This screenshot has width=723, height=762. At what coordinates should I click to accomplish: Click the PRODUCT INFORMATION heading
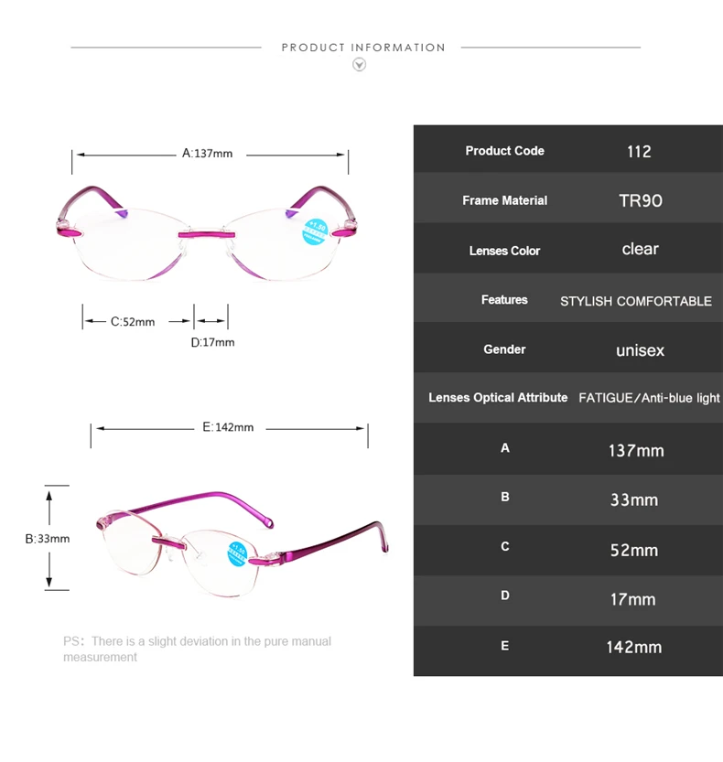[363, 48]
